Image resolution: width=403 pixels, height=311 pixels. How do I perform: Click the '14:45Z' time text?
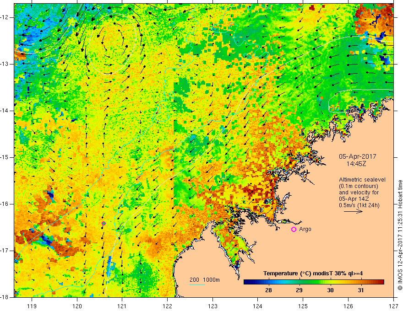356,164
